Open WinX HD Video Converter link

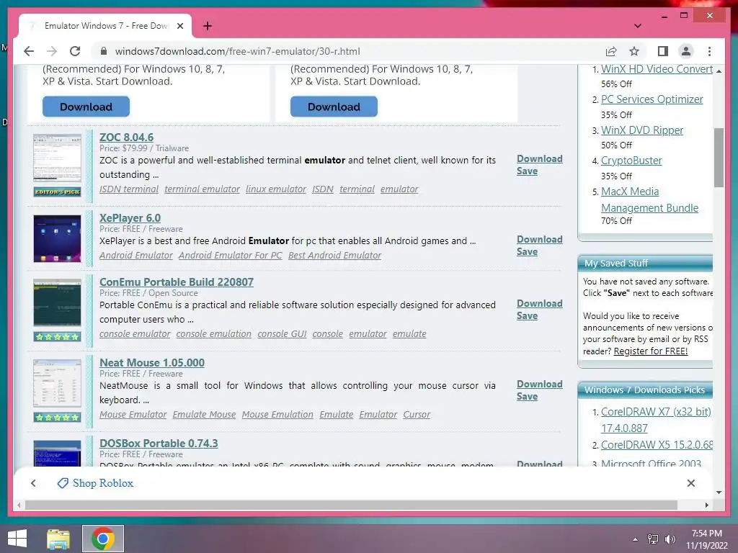click(x=657, y=69)
